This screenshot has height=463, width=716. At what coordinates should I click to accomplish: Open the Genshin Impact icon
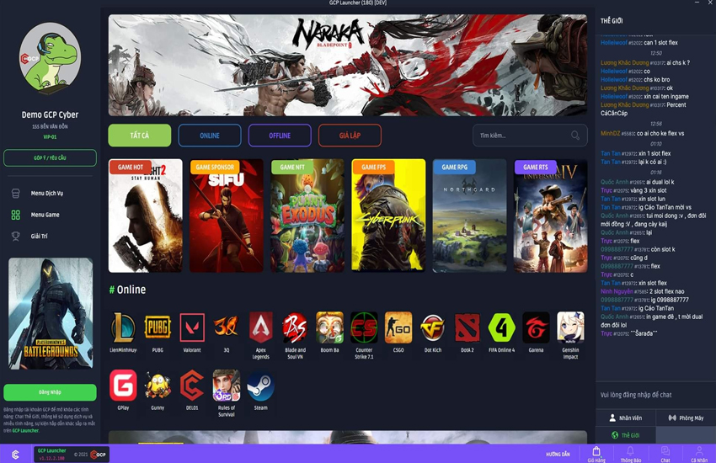tap(570, 327)
